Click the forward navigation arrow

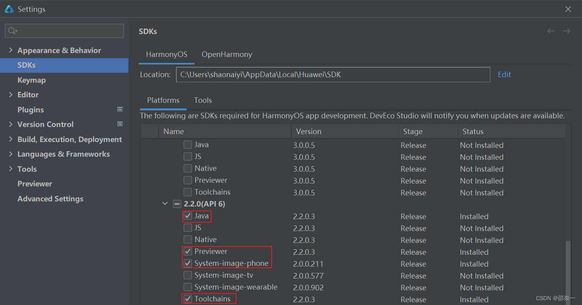[567, 31]
